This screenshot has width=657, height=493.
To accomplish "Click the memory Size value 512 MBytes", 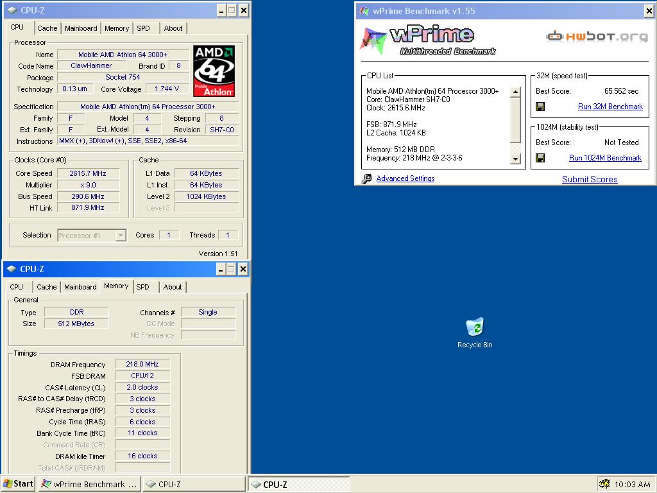I will pos(76,324).
